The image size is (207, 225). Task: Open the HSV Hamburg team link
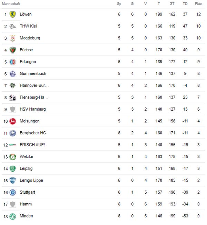33,109
